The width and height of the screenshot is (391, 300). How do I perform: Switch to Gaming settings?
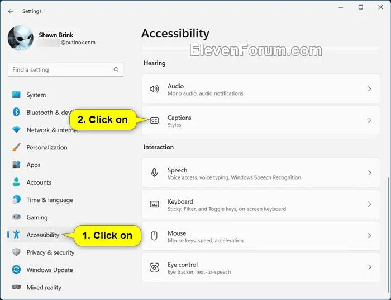[x=37, y=218]
